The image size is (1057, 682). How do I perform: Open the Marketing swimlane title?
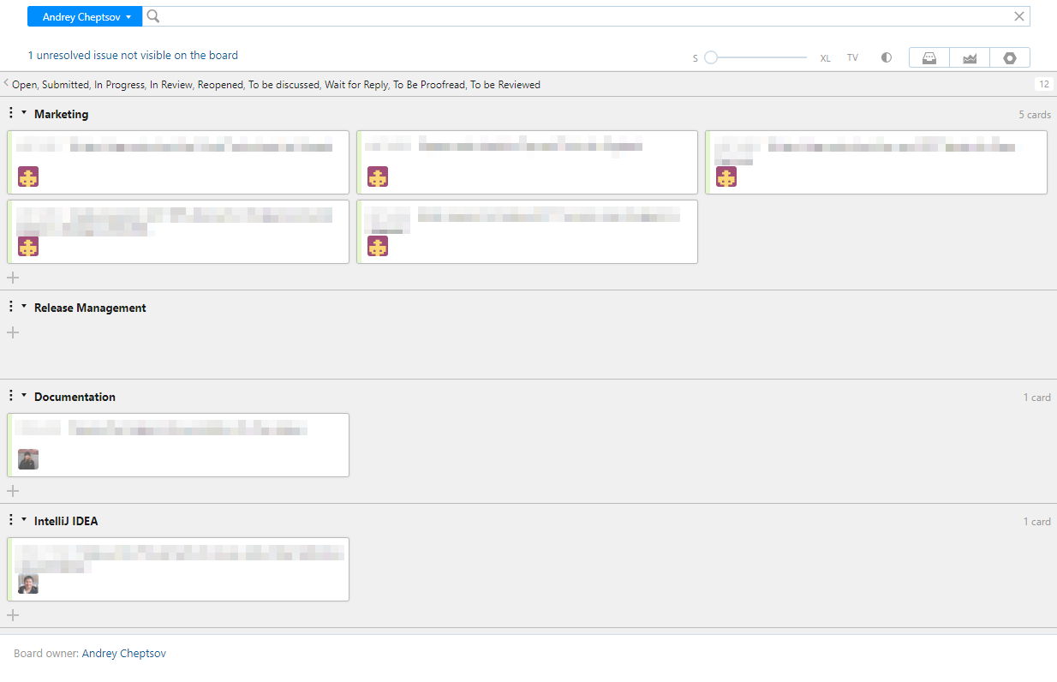coord(61,114)
